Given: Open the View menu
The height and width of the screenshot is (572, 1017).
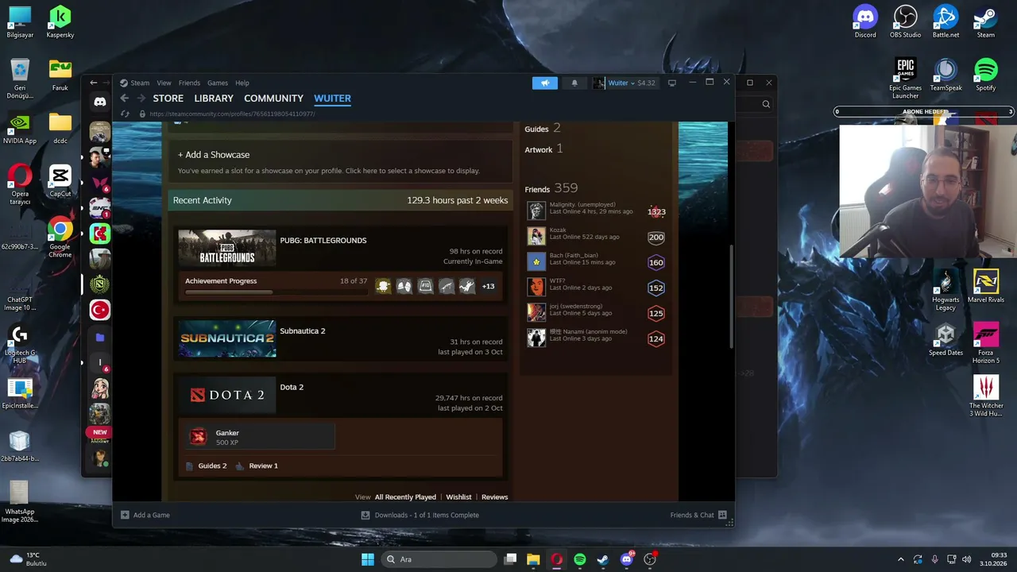Looking at the screenshot, I should pyautogui.click(x=164, y=83).
